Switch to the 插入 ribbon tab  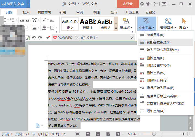(26, 12)
